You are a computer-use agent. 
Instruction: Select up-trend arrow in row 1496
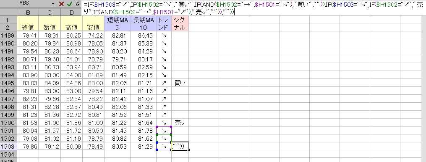164,91
